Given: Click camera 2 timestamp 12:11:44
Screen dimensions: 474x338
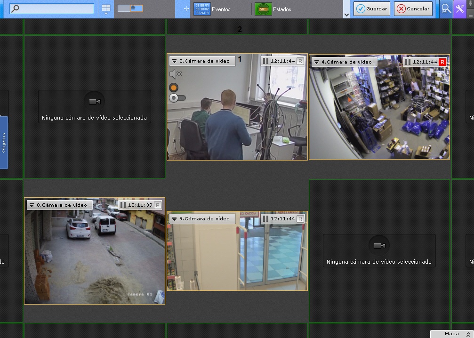Looking at the screenshot, I should [282, 61].
